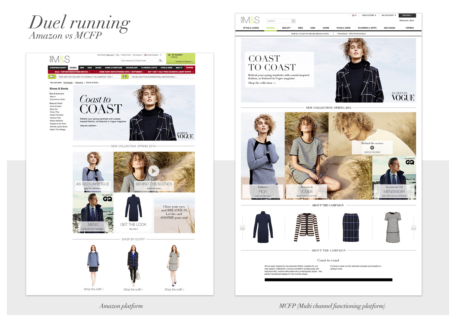Select Style & Living on MCFP menu
Viewport: 456px width, 322px height.
pos(251,28)
